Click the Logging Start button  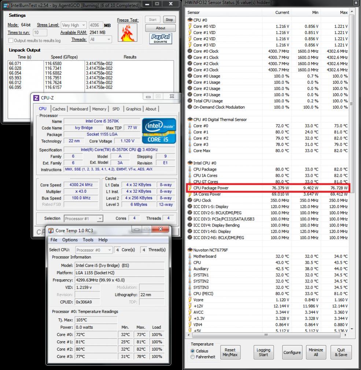pyautogui.click(x=264, y=352)
